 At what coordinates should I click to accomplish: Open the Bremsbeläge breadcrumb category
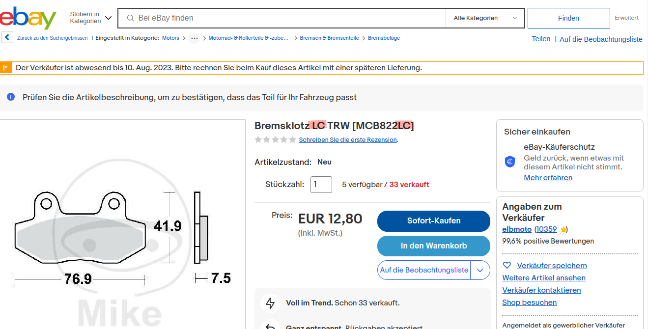pos(384,38)
